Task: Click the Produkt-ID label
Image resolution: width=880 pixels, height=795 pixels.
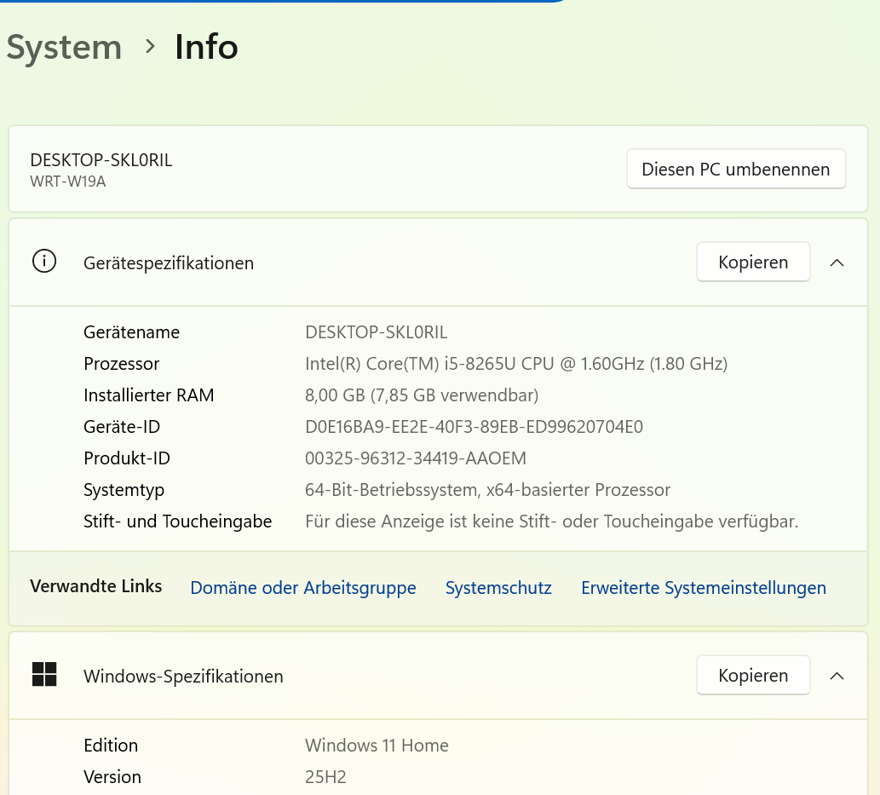Action: tap(127, 458)
